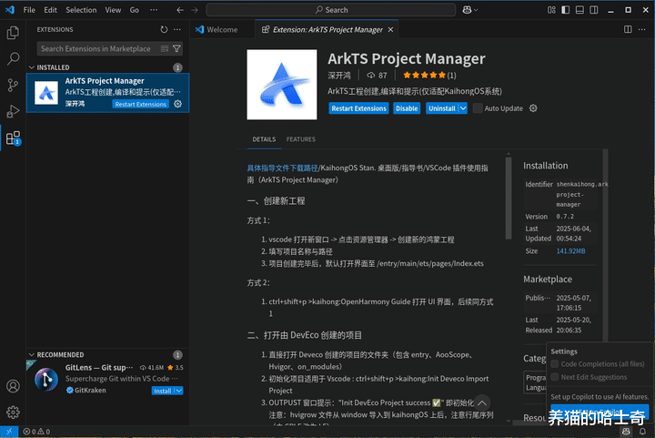This screenshot has height=438, width=655.
Task: Select GitLens in recommended list
Action: (107, 379)
